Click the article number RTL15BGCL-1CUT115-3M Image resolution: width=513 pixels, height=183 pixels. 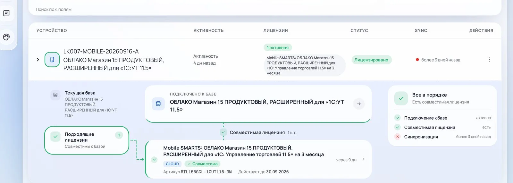click(206, 172)
